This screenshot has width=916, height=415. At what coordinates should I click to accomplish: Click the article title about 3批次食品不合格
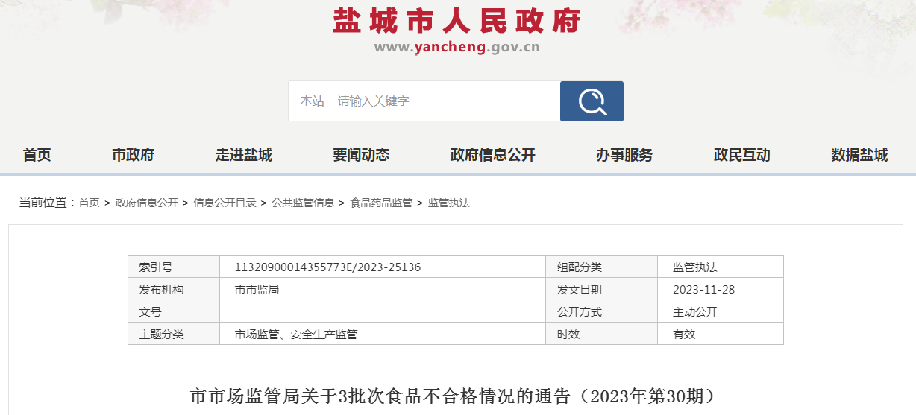tap(453, 396)
